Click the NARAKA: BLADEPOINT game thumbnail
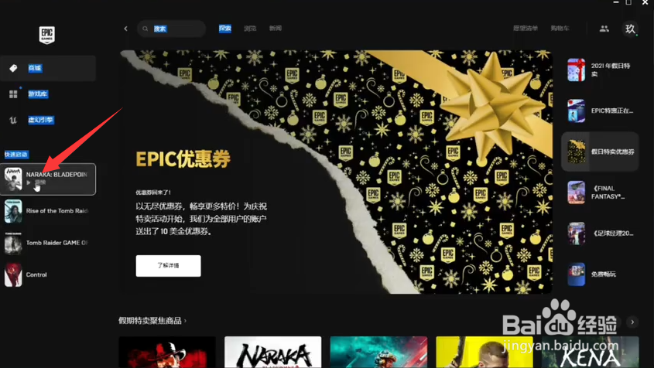The image size is (654, 368). point(13,179)
